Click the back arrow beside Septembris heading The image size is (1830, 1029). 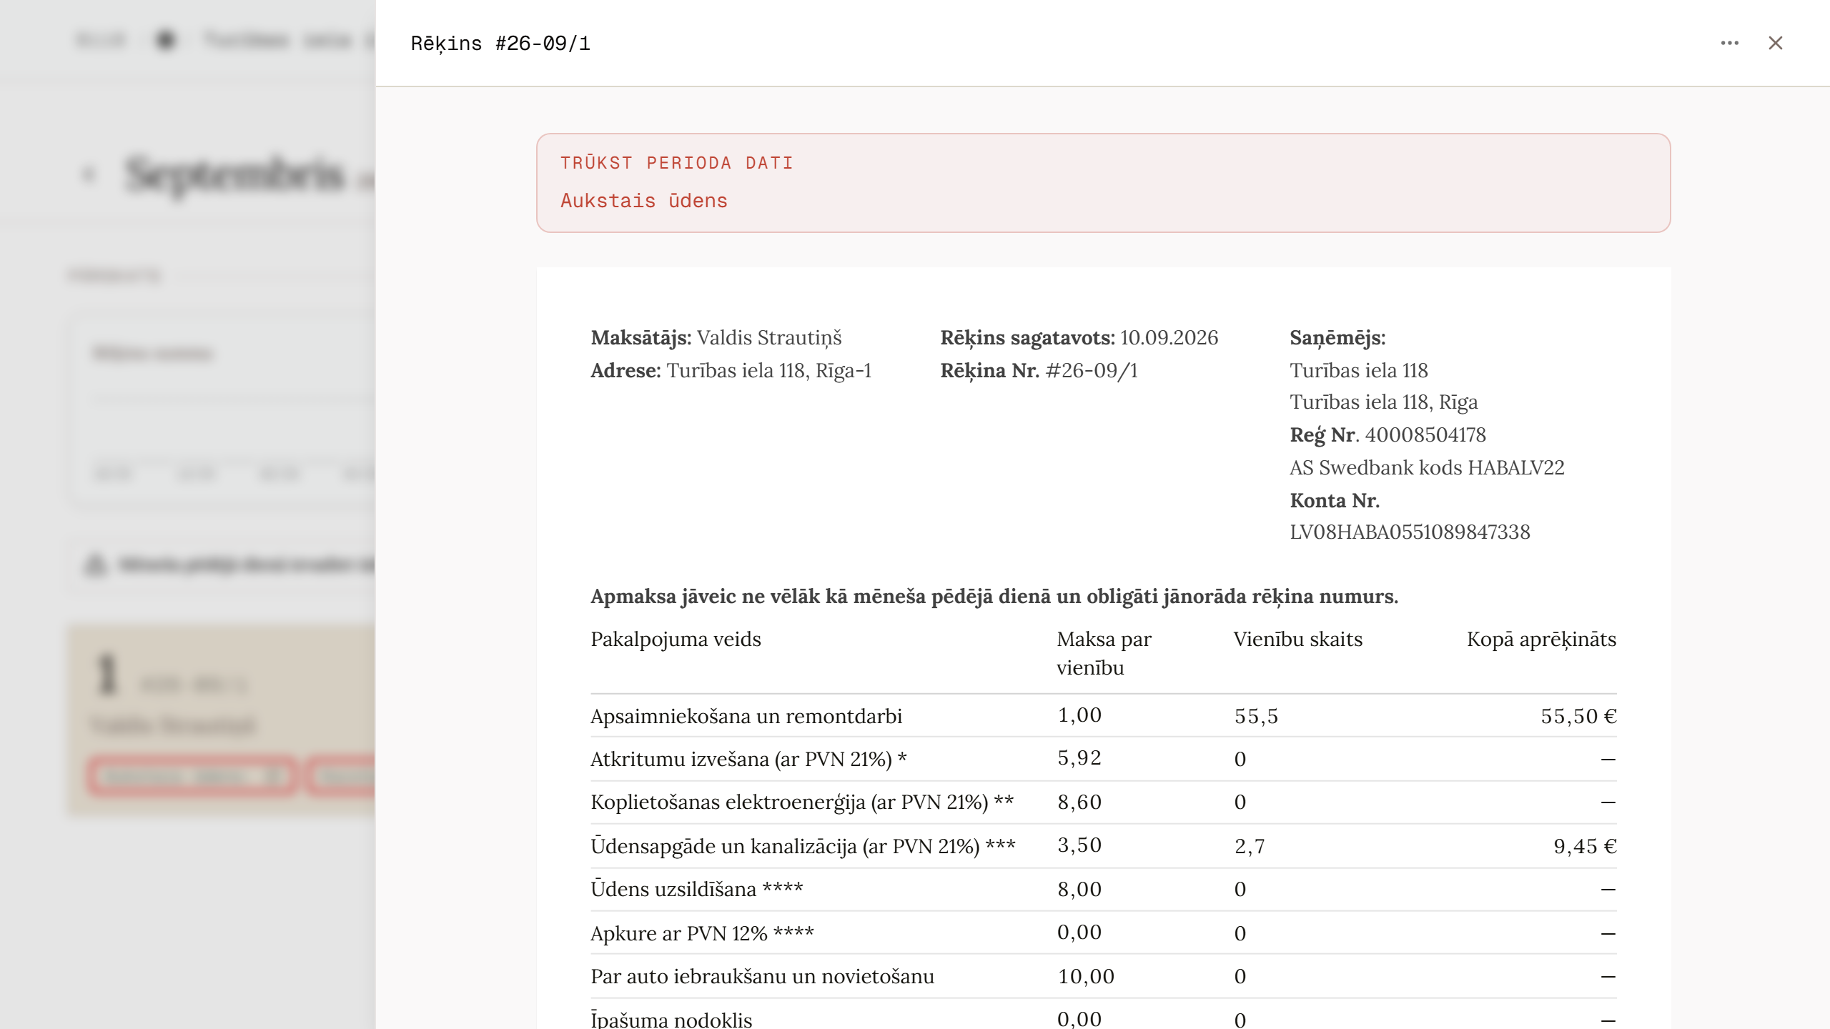[89, 174]
